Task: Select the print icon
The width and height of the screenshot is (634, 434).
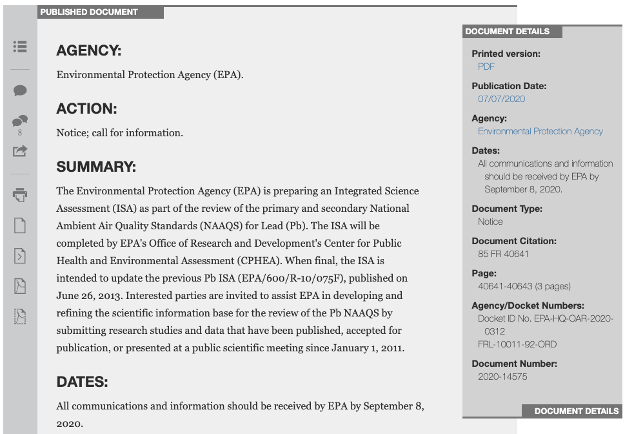Action: [20, 195]
